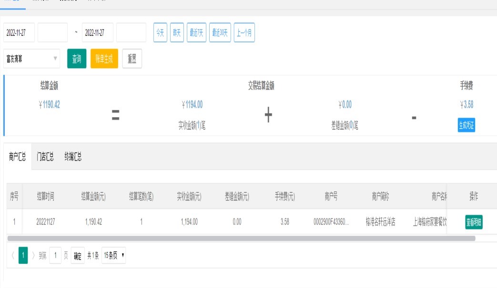The image size is (497, 288).
Task: Click the next page arrow in pagination
Action: [33, 256]
